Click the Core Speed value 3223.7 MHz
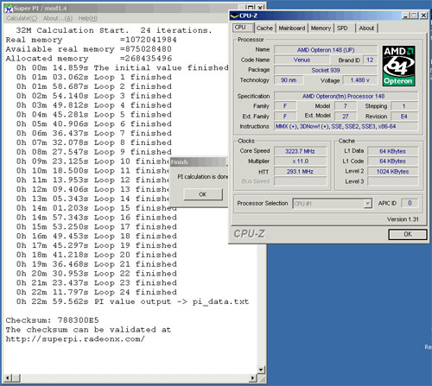 coord(300,151)
